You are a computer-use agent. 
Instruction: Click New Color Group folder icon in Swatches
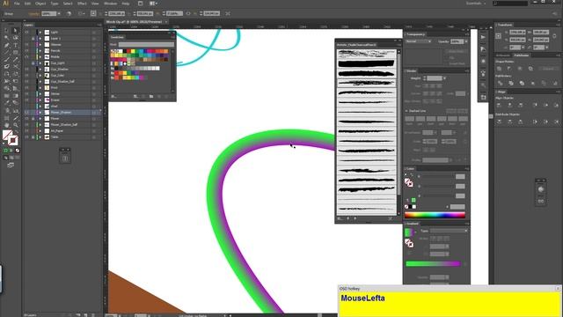click(x=151, y=96)
